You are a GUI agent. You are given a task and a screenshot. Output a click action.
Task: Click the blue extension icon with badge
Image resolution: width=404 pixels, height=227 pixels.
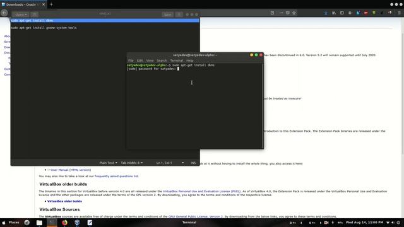pos(358,13)
